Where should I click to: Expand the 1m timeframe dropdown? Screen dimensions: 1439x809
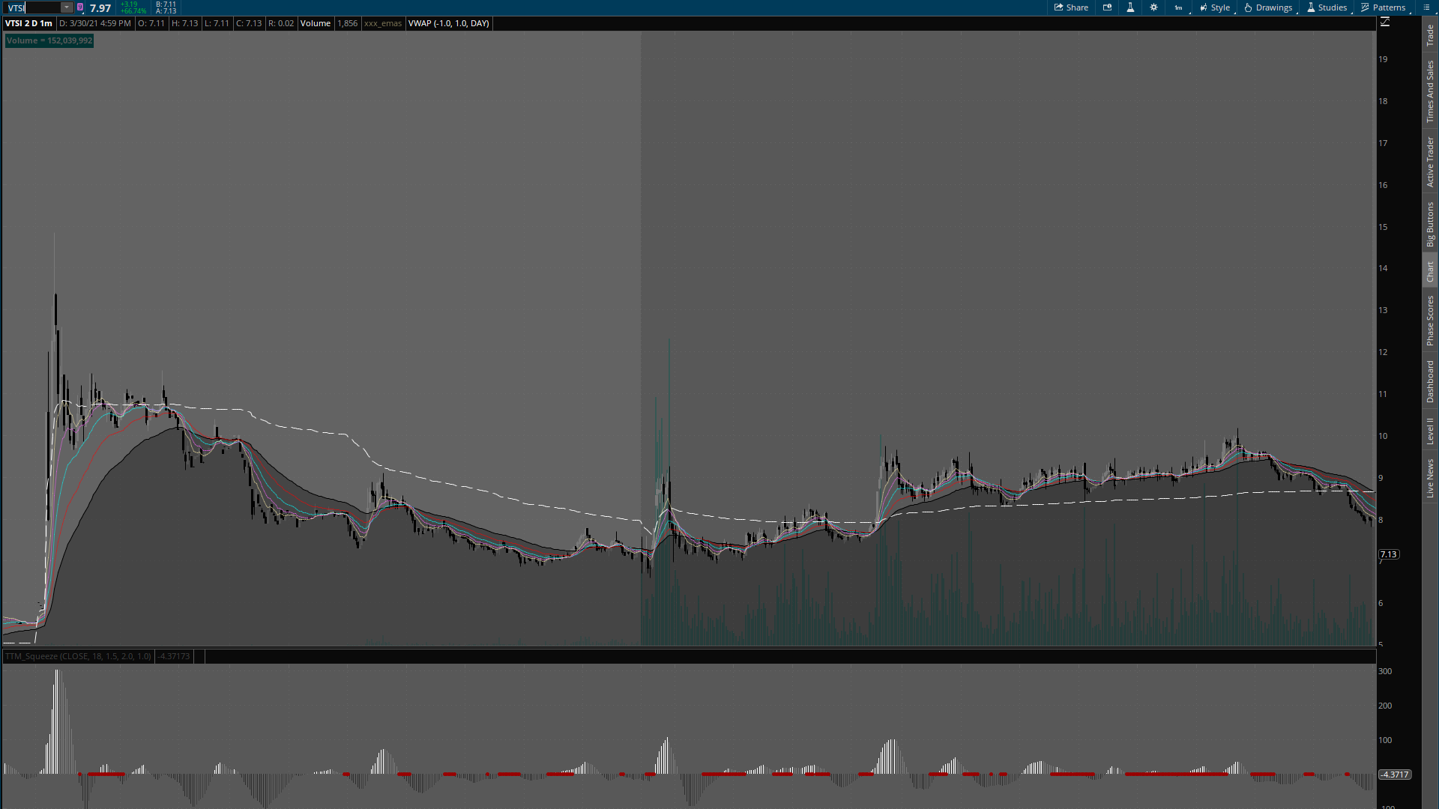[x=1179, y=7]
